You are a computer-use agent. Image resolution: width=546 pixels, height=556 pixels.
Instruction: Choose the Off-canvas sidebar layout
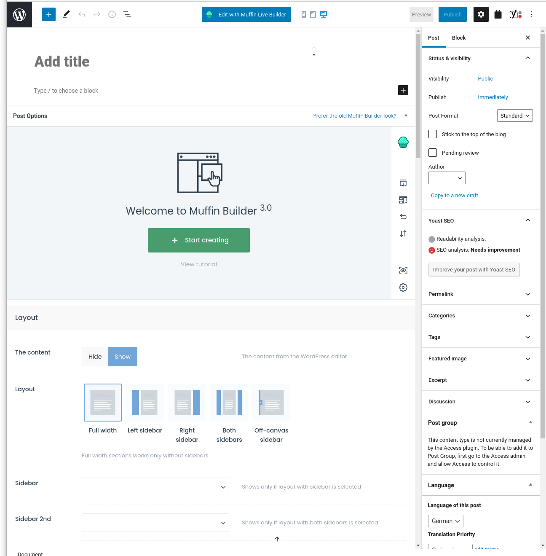click(x=271, y=403)
